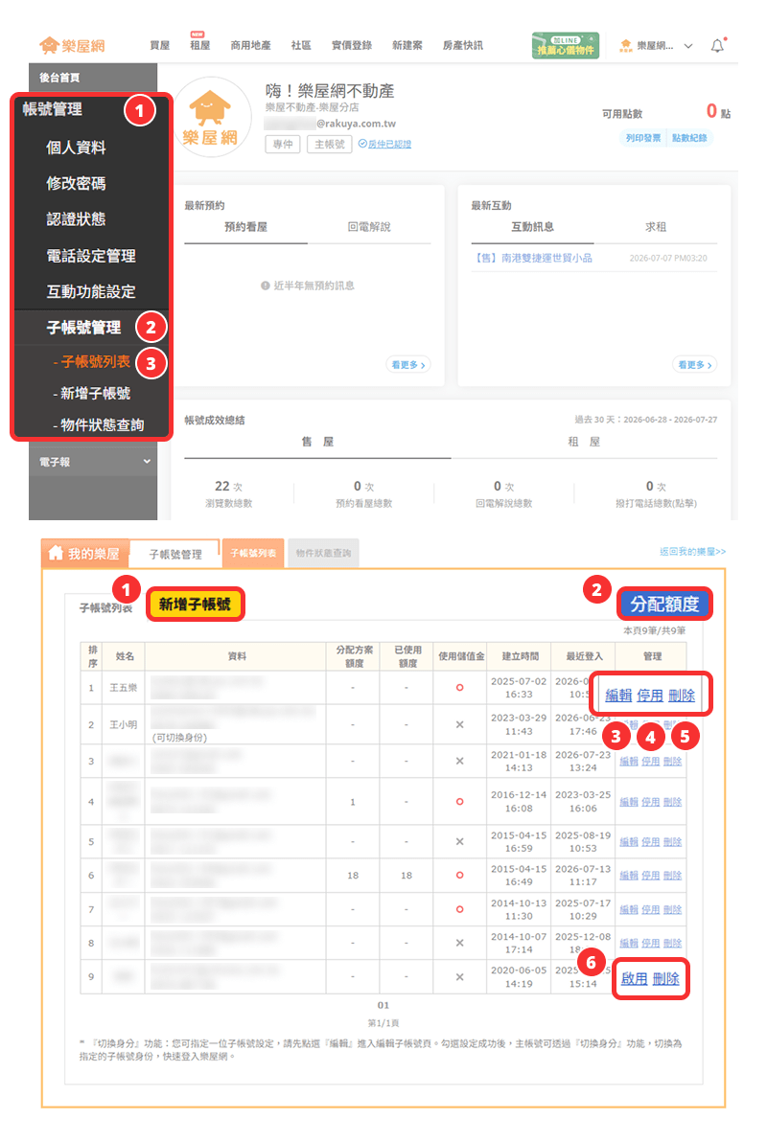767x1142 pixels.
Task: Click 看更多 under 最新互動
Action: [695, 364]
